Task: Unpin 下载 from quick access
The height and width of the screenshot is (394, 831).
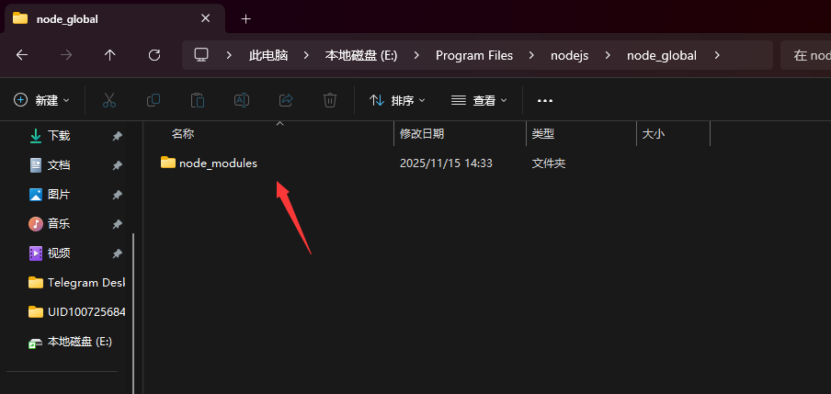Action: click(117, 136)
